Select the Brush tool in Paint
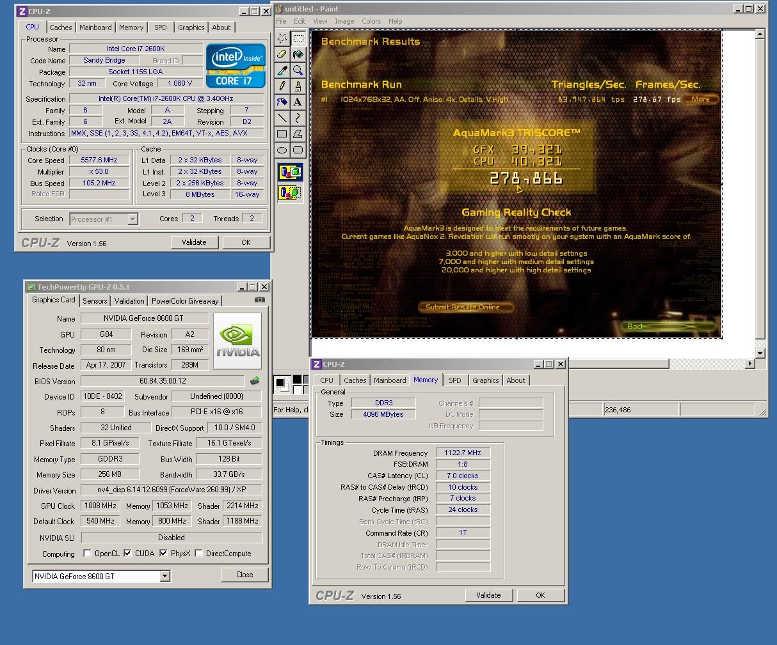 298,86
